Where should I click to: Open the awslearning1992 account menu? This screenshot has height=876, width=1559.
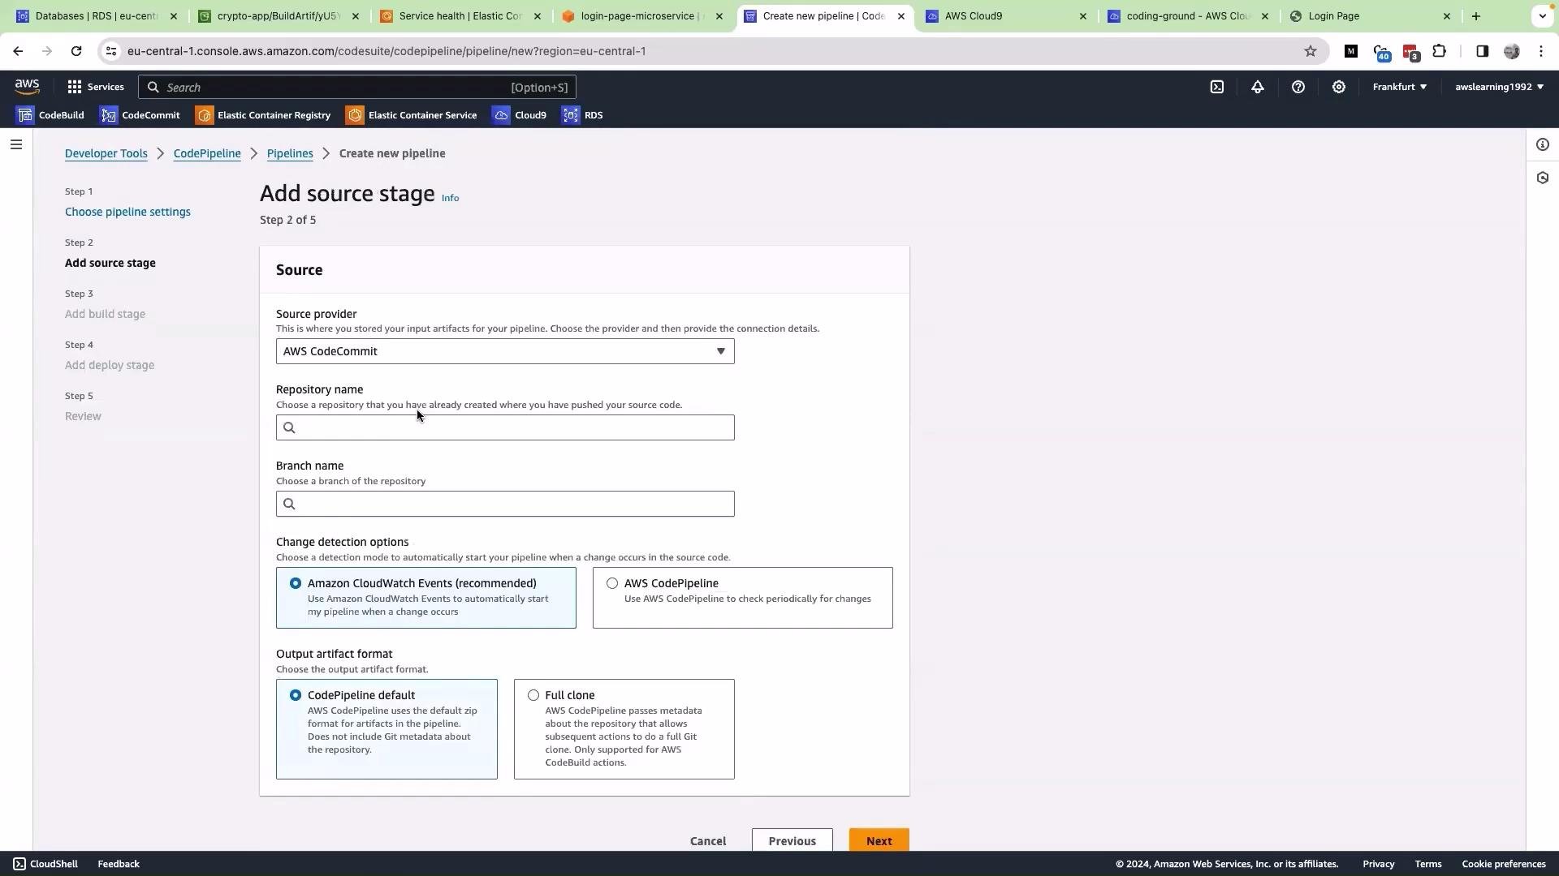[1499, 87]
